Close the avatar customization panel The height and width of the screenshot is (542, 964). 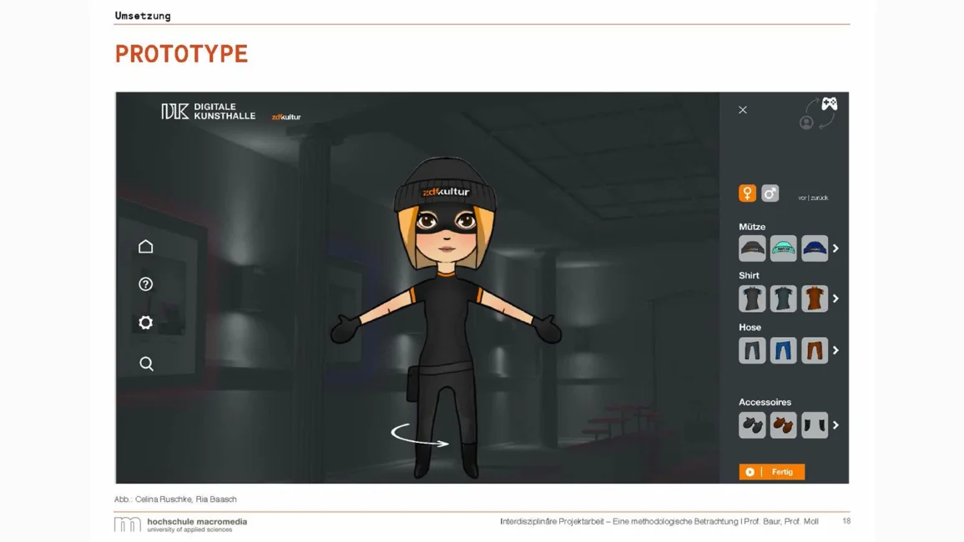click(x=743, y=110)
